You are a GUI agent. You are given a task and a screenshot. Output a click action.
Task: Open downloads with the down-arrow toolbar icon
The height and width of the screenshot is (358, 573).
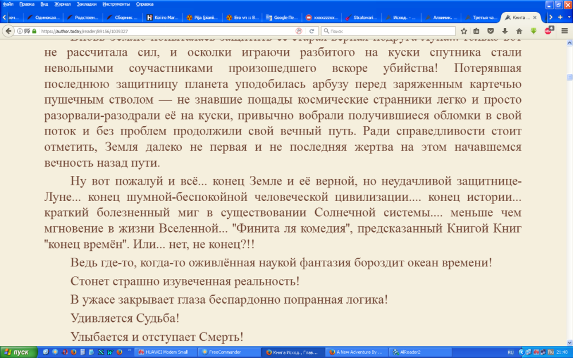pyautogui.click(x=505, y=30)
